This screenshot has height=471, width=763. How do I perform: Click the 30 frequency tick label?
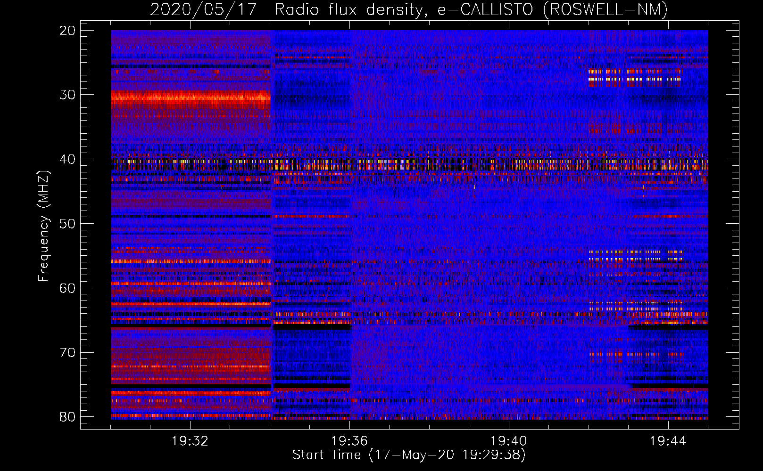[x=67, y=95]
